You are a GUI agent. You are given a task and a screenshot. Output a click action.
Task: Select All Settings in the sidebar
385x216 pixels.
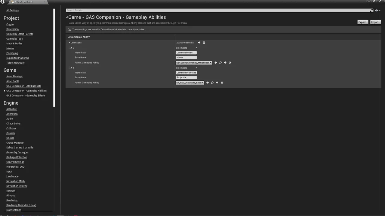point(12,10)
